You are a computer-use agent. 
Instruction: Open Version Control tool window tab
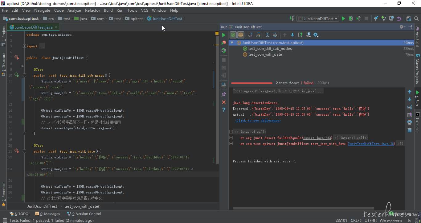coord(84,214)
